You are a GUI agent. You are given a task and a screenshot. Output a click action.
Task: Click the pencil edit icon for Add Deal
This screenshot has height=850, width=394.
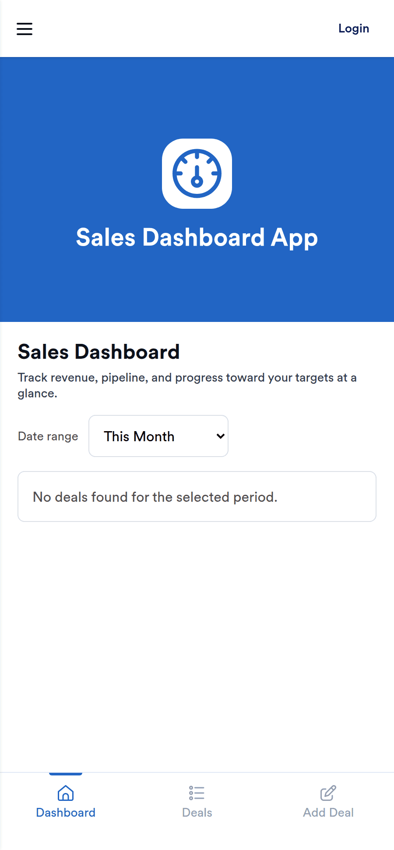pyautogui.click(x=328, y=793)
